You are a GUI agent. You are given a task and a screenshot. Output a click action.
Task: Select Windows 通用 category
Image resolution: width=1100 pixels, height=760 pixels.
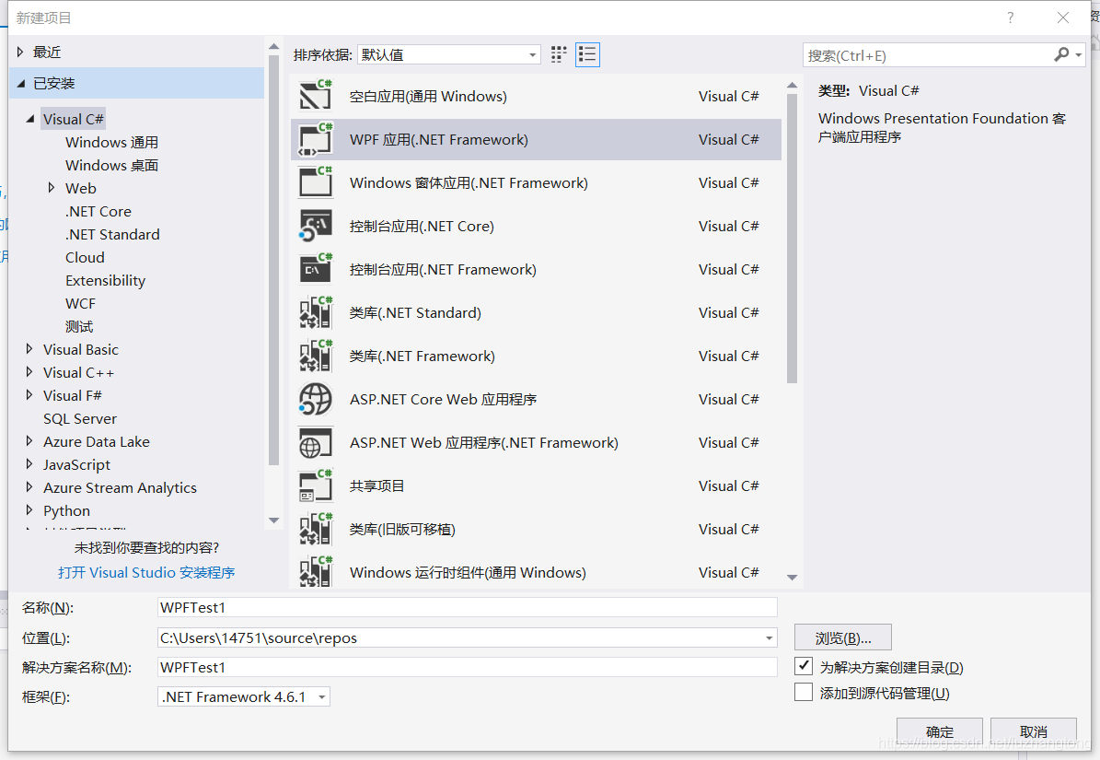click(111, 143)
